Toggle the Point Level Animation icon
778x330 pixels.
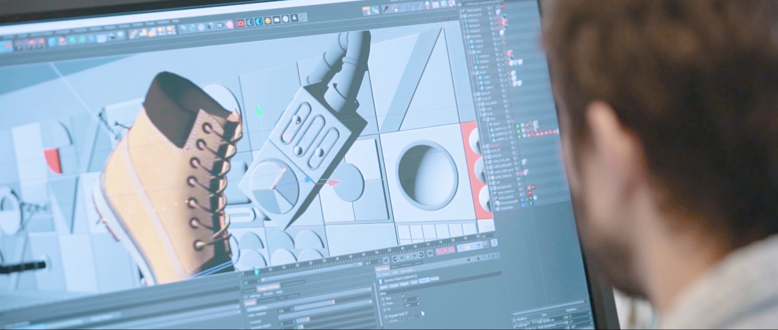pos(486,244)
